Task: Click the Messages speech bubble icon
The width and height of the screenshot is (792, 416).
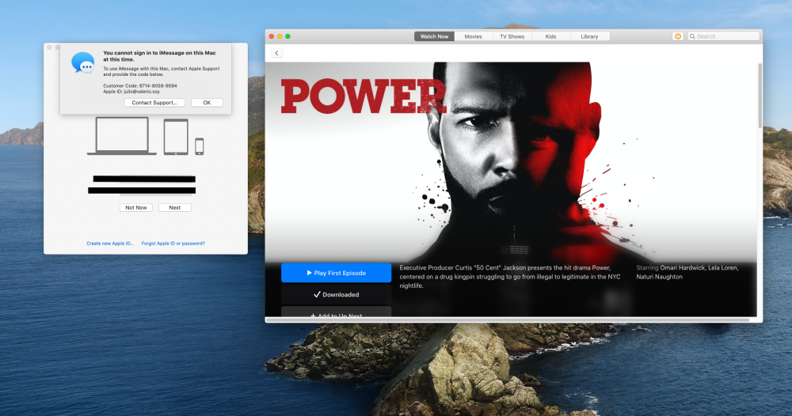Action: click(83, 63)
